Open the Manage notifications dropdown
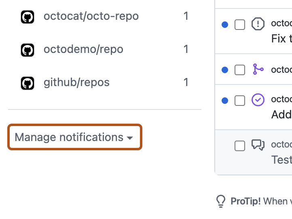The height and width of the screenshot is (219, 292). (75, 137)
